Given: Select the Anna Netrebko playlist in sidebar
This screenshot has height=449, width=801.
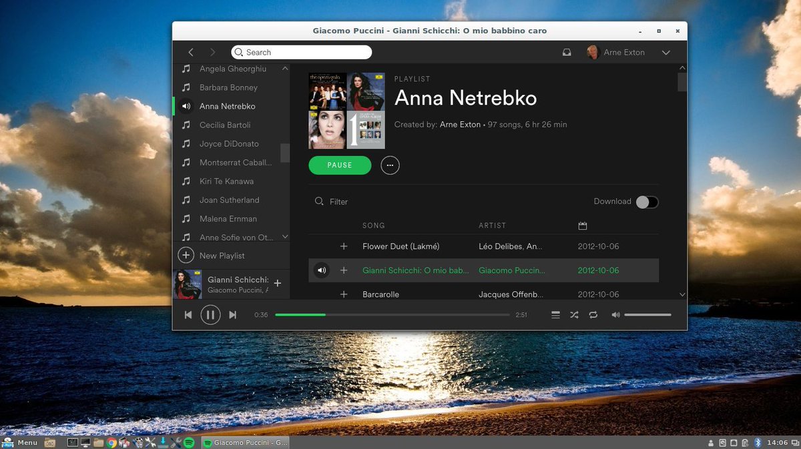Looking at the screenshot, I should tap(227, 106).
